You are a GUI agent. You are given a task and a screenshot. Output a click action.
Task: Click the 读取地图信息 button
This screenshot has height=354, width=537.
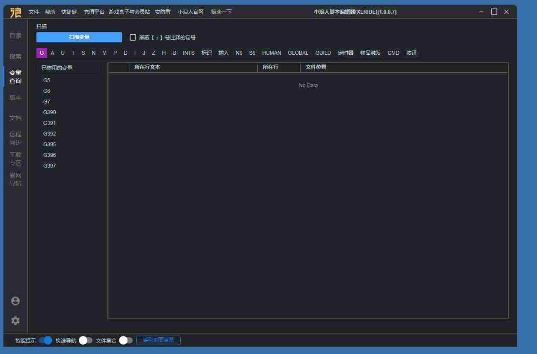[158, 340]
